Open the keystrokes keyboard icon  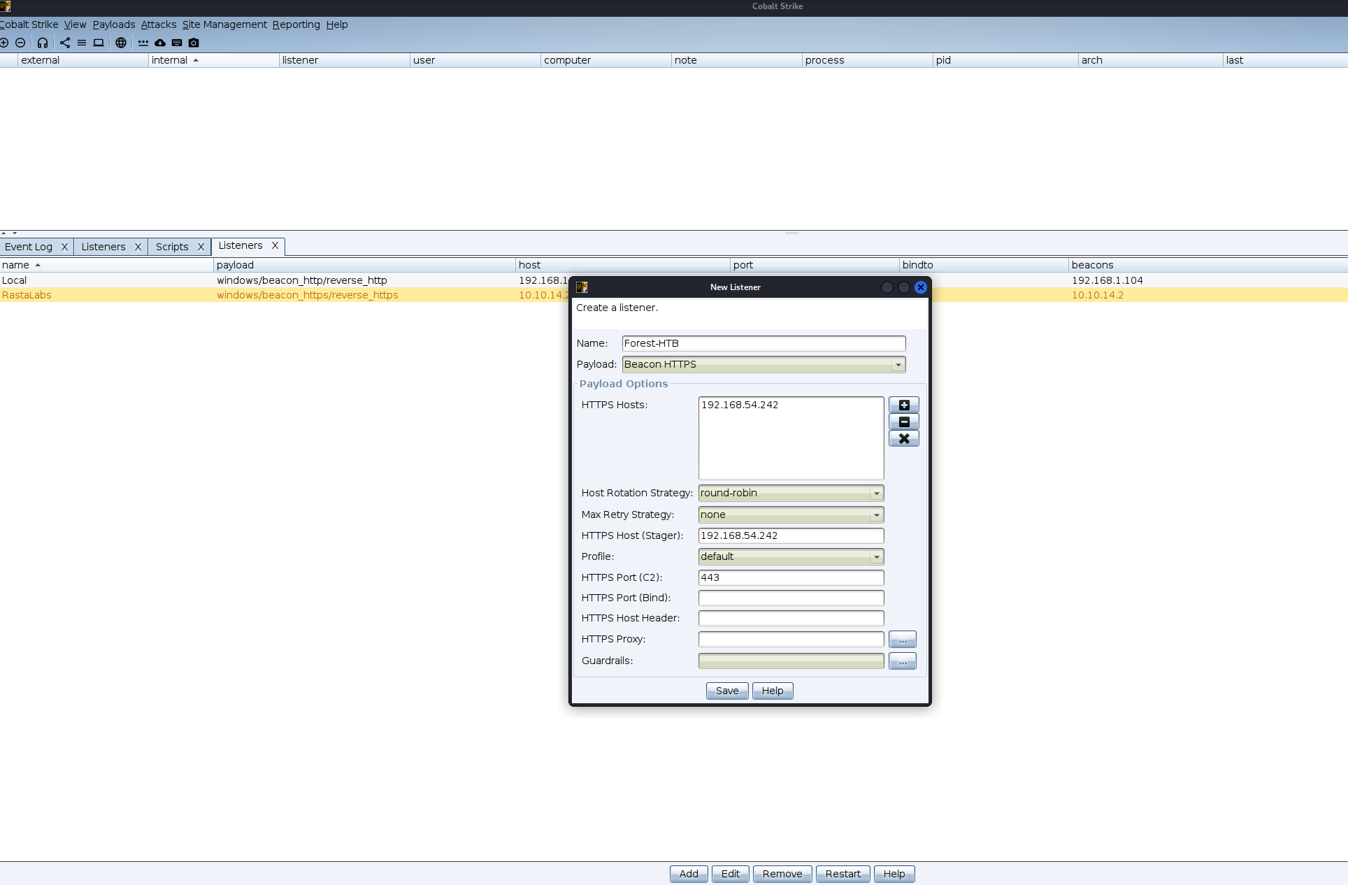[177, 43]
